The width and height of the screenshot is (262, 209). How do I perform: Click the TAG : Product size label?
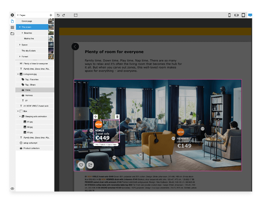tap(106, 145)
